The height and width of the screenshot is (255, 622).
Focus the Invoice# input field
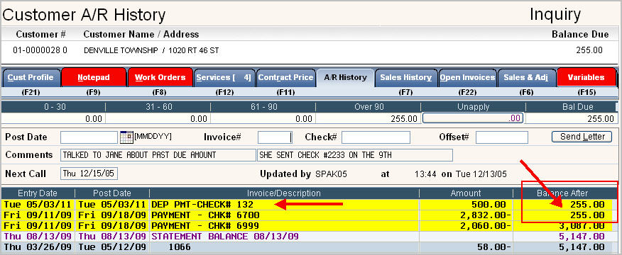click(x=275, y=137)
